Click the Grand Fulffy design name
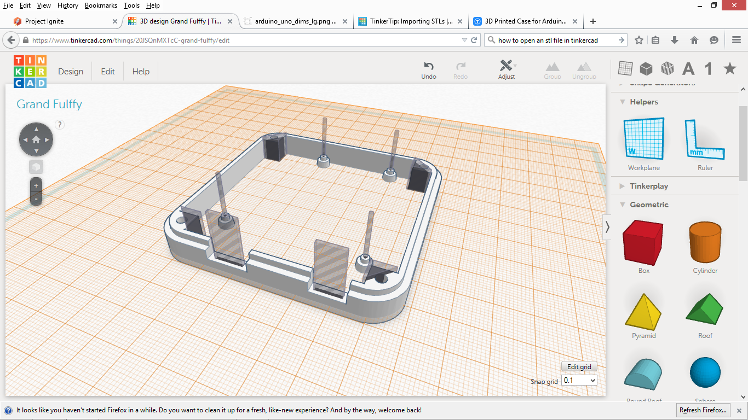The width and height of the screenshot is (748, 420). click(49, 104)
